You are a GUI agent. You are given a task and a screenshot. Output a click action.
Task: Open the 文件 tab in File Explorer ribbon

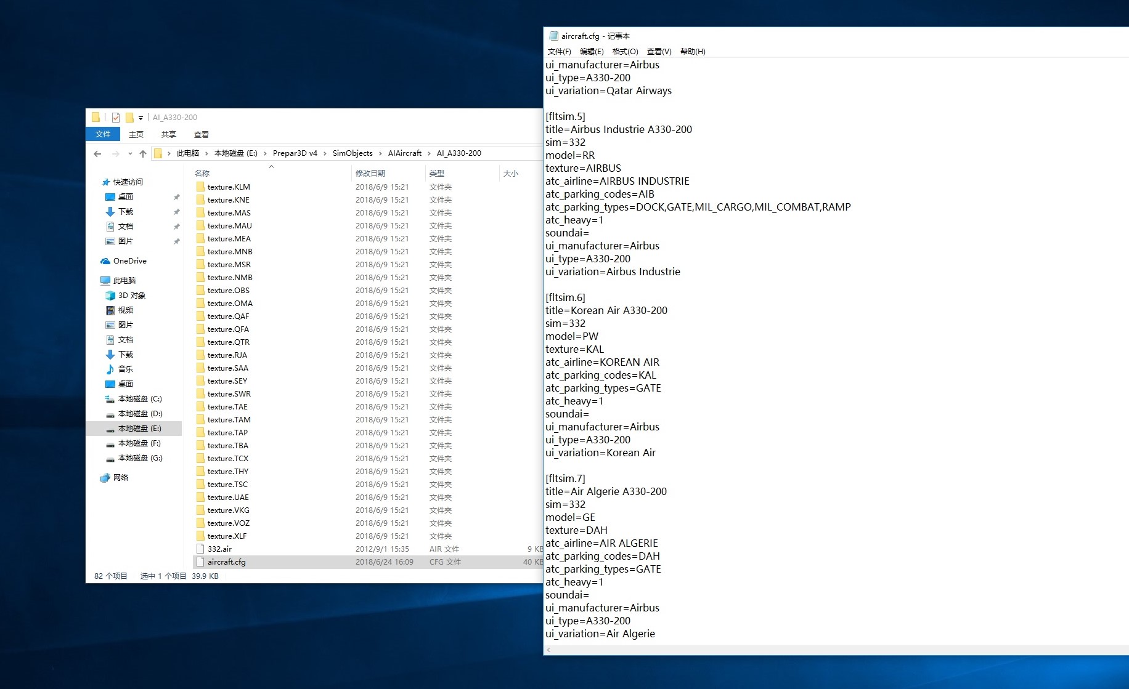(x=103, y=134)
